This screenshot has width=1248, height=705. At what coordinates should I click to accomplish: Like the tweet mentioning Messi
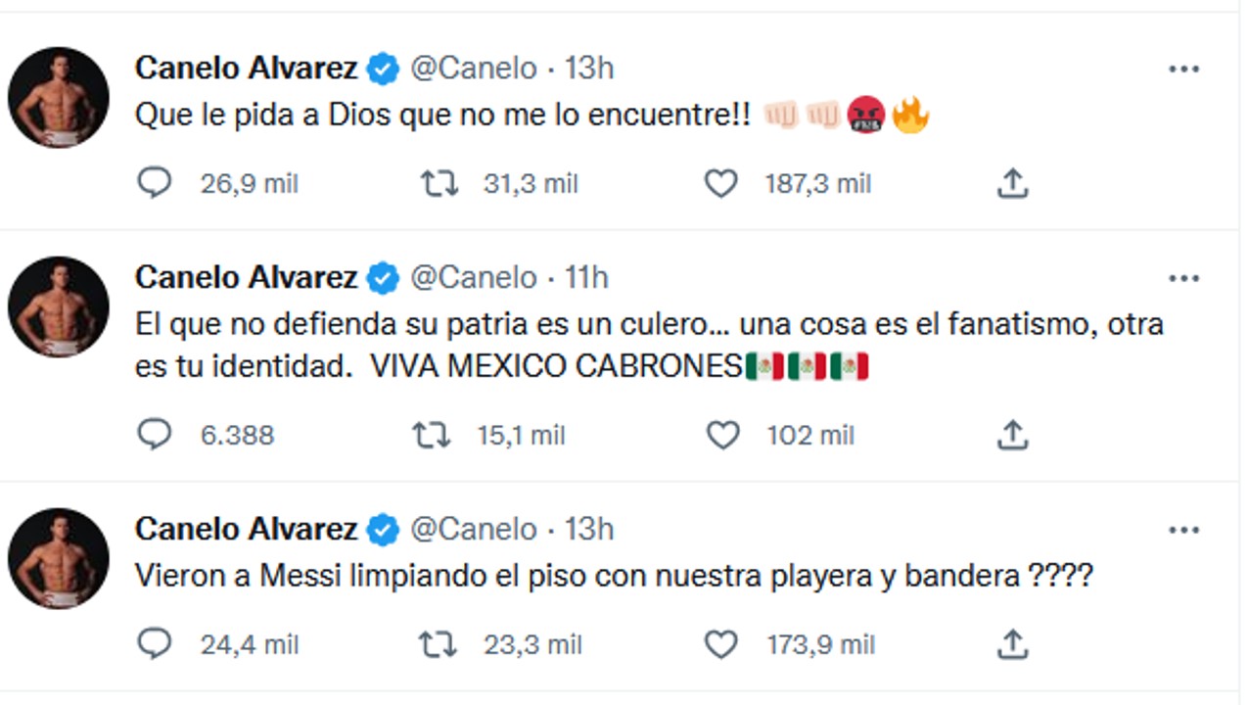click(x=721, y=644)
